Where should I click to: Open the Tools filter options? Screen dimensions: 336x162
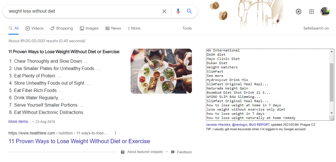(x=187, y=28)
